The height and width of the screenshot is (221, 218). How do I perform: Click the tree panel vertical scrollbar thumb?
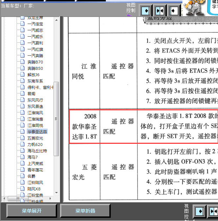[x=56, y=119]
